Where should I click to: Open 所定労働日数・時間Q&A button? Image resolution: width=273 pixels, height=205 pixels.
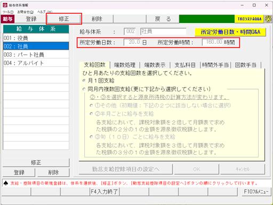coord(230,32)
